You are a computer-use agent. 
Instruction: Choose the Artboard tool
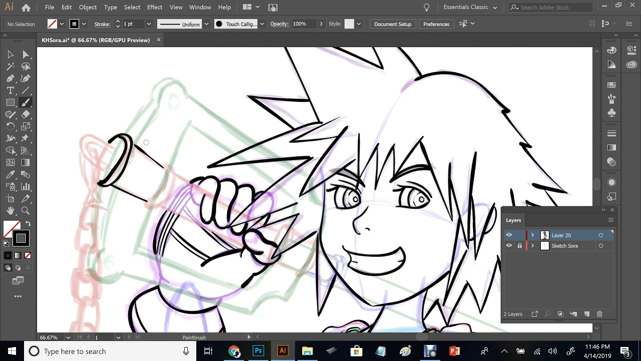click(x=11, y=199)
